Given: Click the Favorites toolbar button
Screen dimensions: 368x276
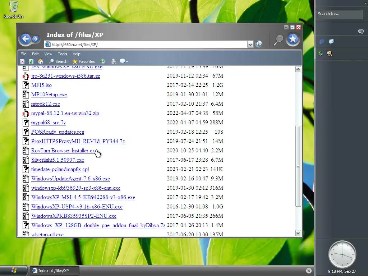Looking at the screenshot, I should click(x=84, y=61).
